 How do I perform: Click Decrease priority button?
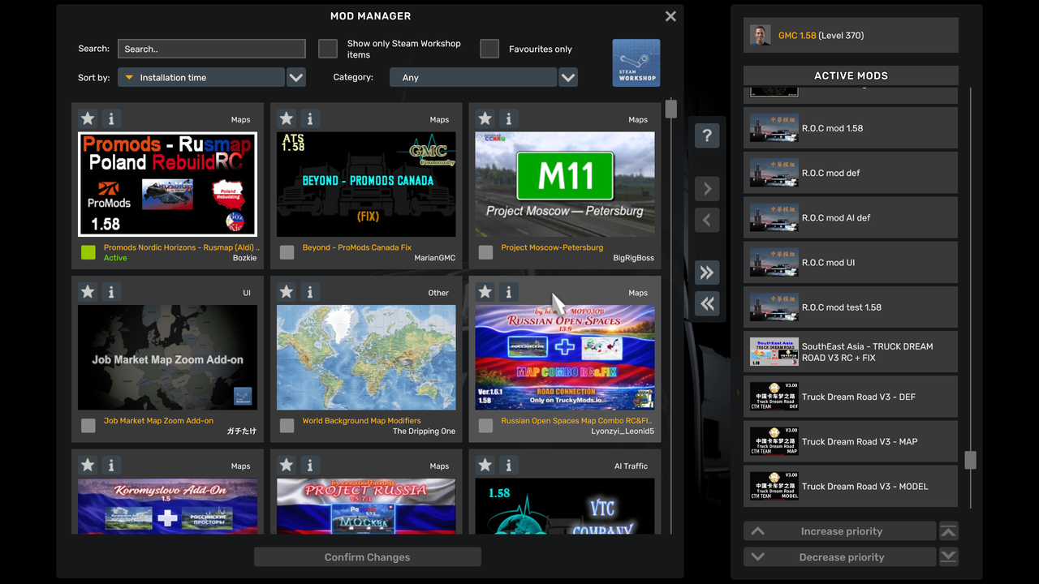840,557
